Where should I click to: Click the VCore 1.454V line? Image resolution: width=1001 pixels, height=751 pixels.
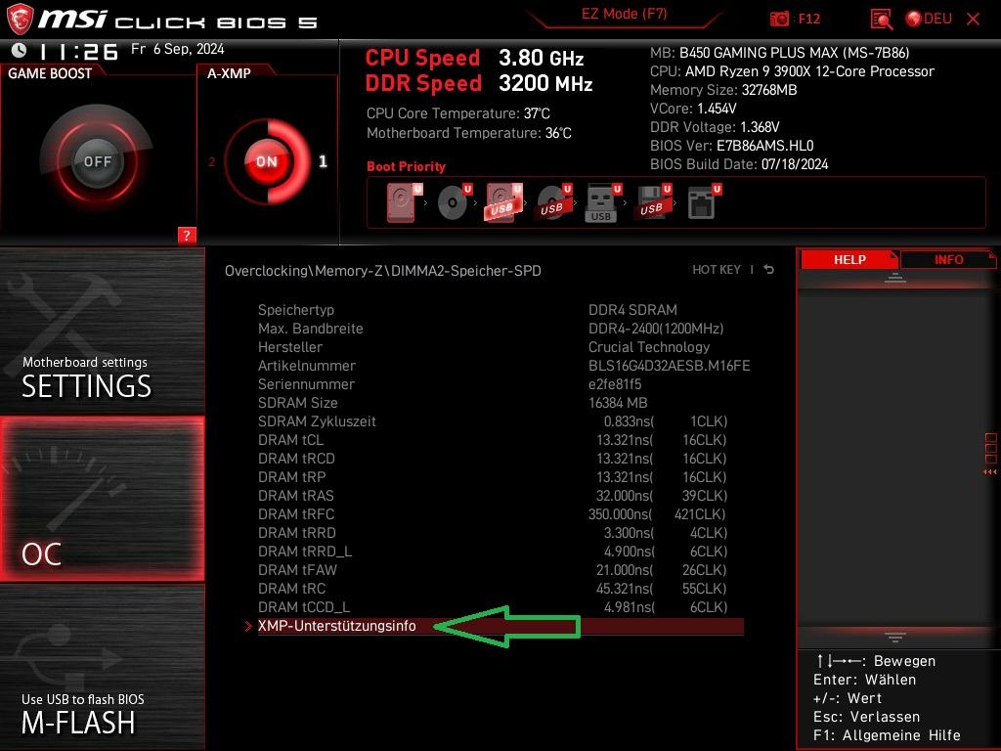point(693,109)
